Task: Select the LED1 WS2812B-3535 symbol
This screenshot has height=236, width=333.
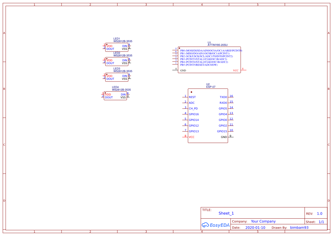Action: pos(117,47)
